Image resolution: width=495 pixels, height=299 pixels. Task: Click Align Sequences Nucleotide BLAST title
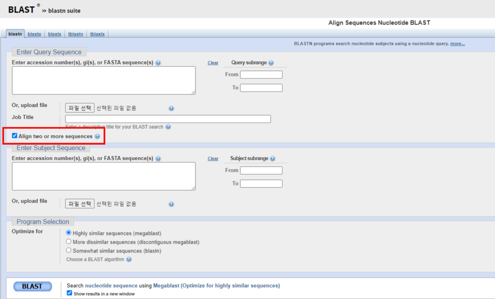click(x=379, y=23)
